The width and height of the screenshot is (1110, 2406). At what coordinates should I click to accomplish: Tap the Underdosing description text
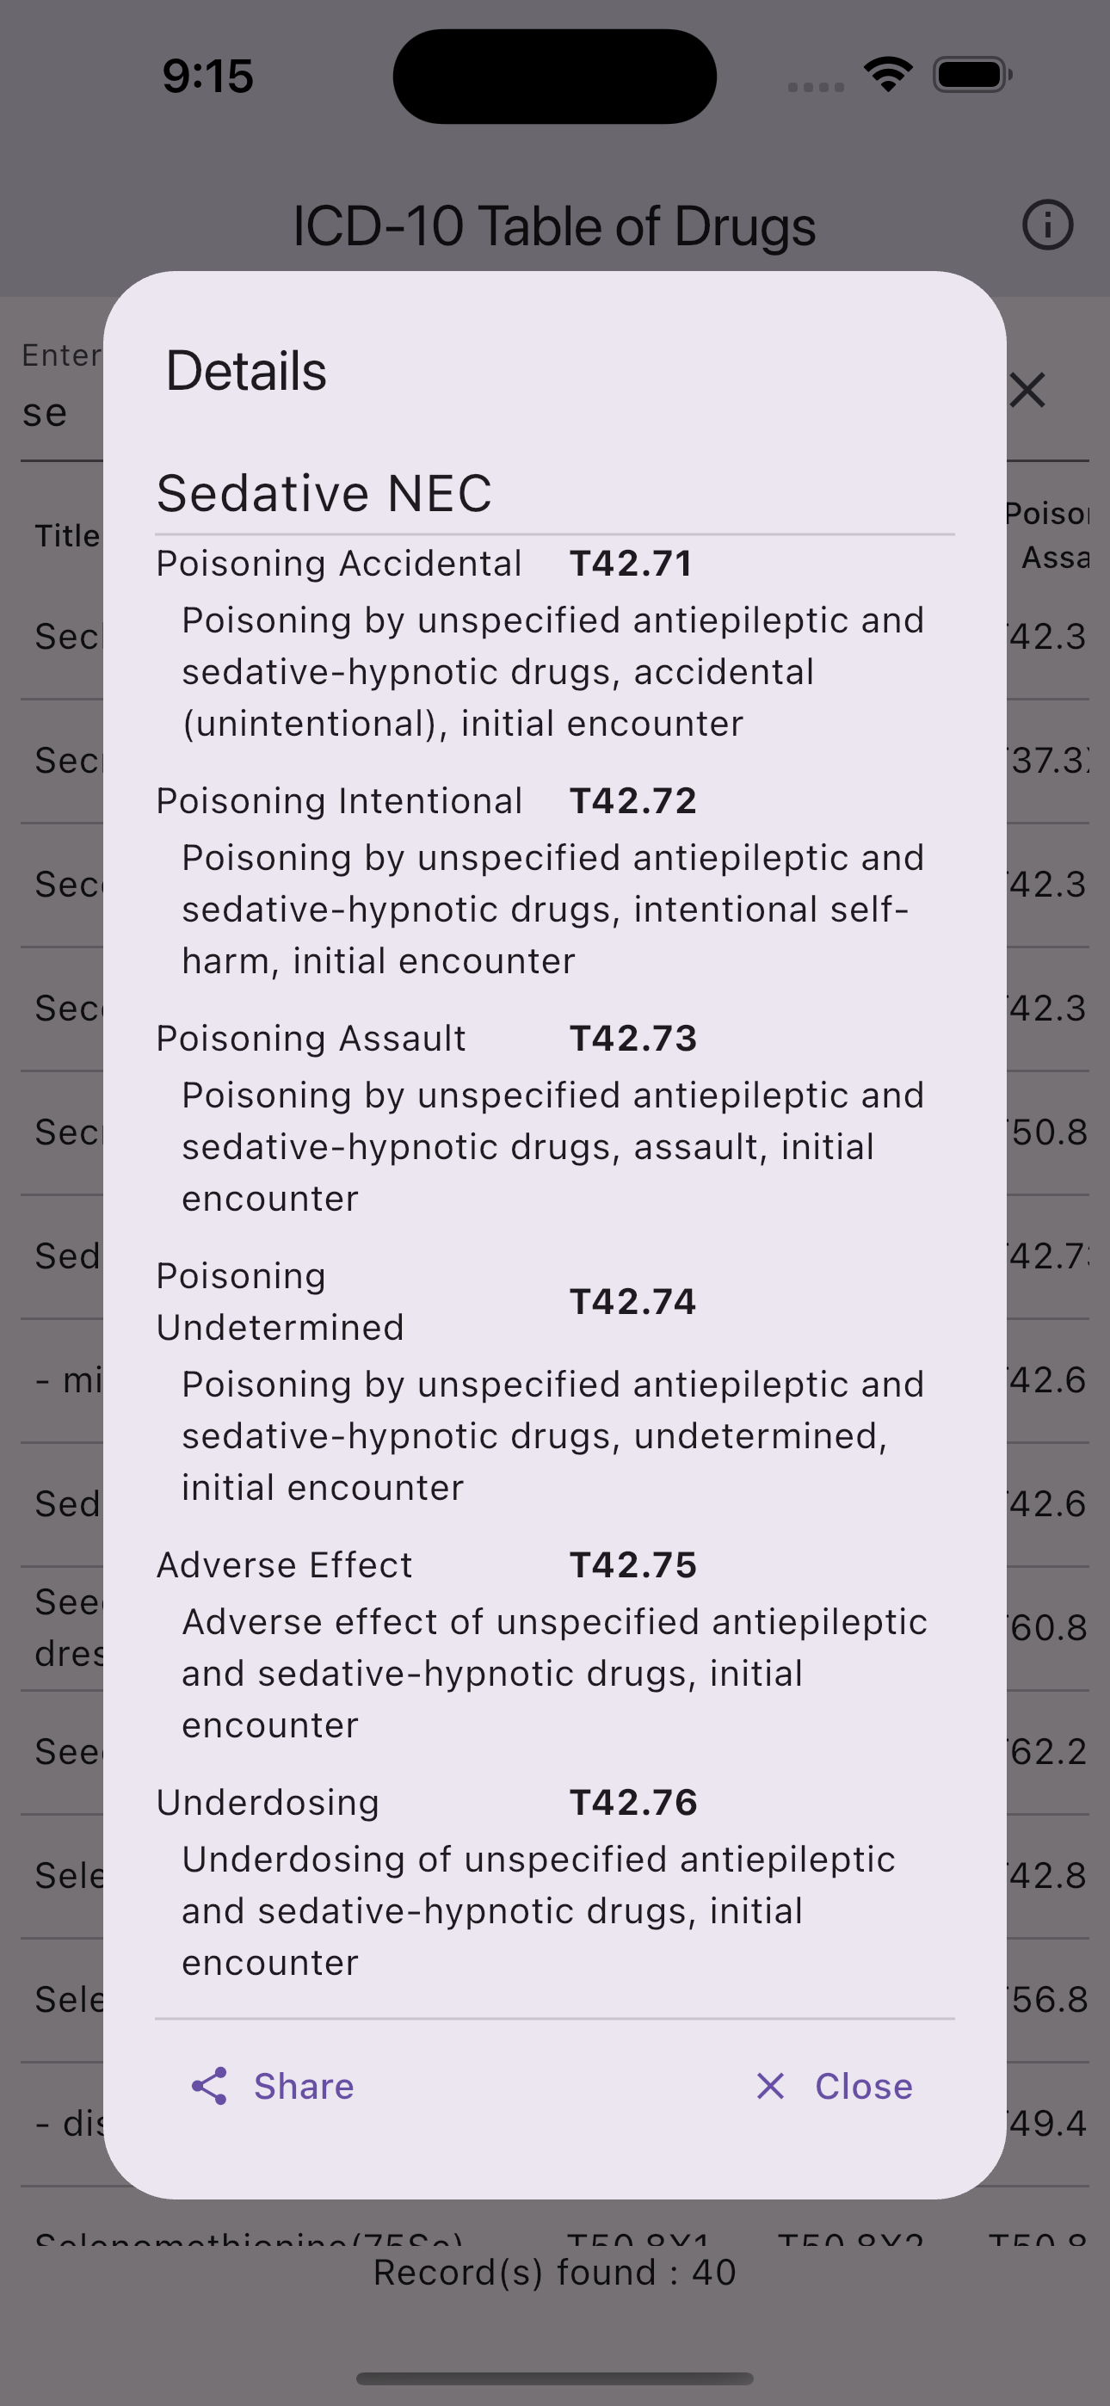[538, 1910]
